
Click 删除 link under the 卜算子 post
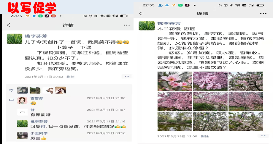click(70, 77)
